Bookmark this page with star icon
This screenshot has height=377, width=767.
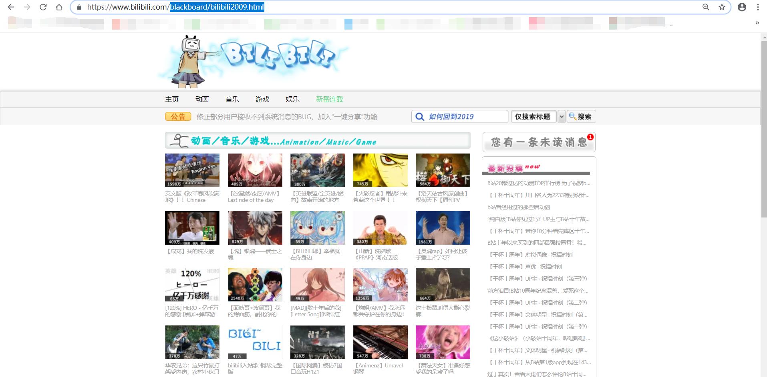point(722,7)
